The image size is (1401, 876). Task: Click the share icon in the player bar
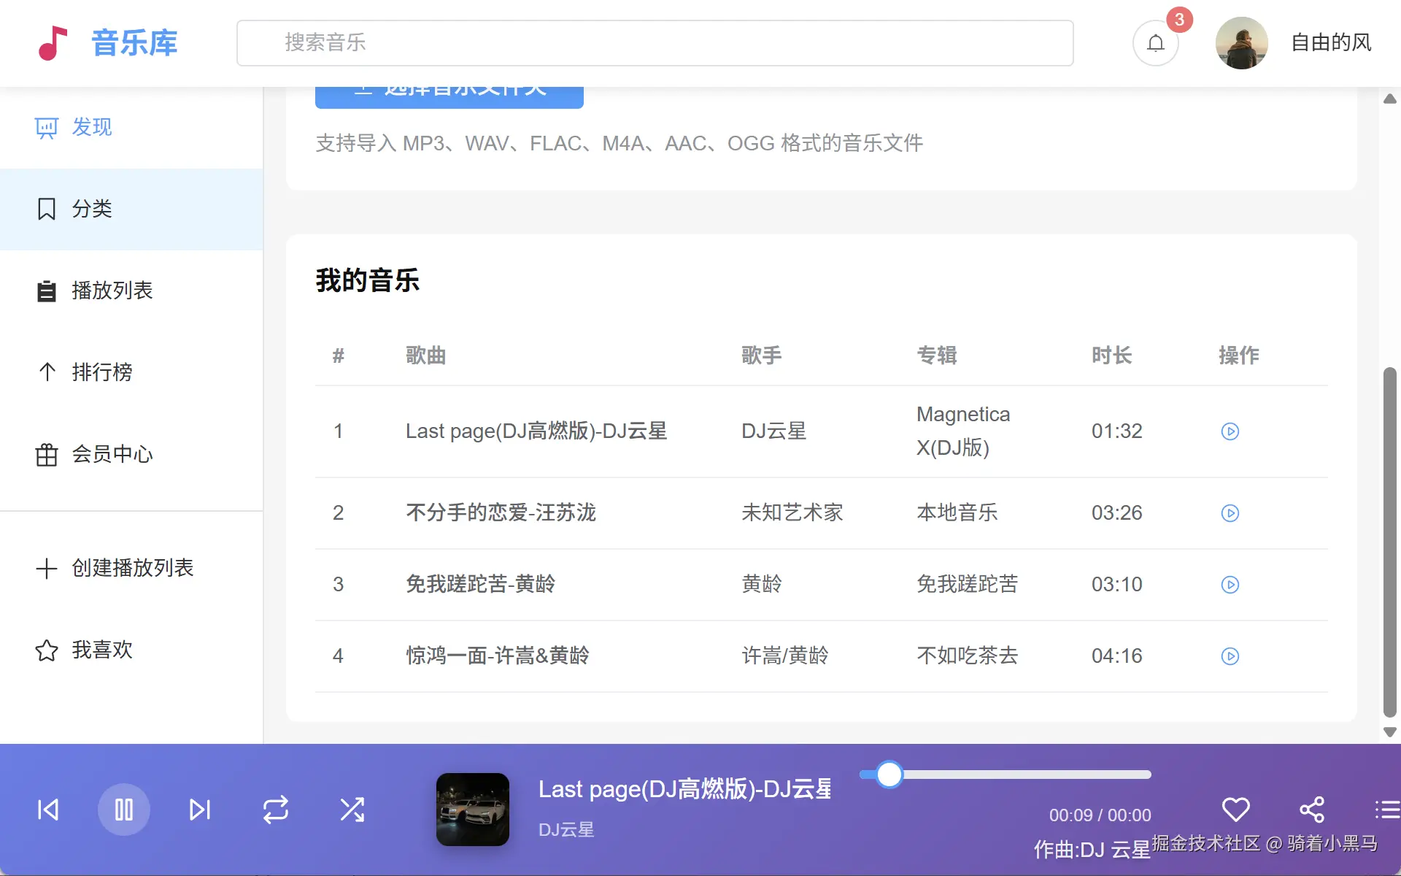point(1311,809)
